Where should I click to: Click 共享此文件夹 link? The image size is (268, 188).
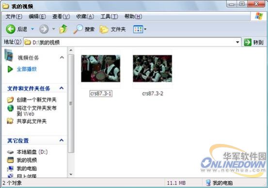[x=32, y=121]
